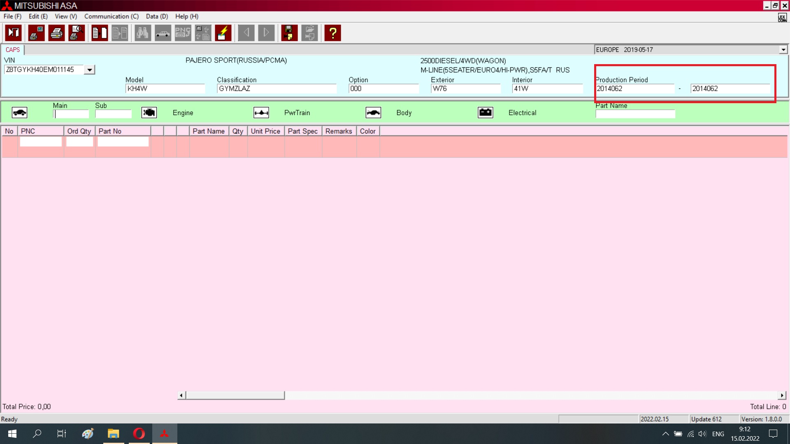The width and height of the screenshot is (790, 444).
Task: Click the Unit Price column header
Action: tap(265, 131)
